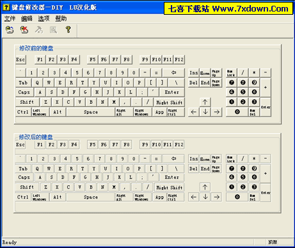Select numpad 9 key on 修改后的键盘
This screenshot has width=295, height=248.
[x=254, y=169]
